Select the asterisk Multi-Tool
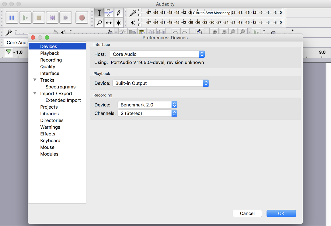 [119, 23]
